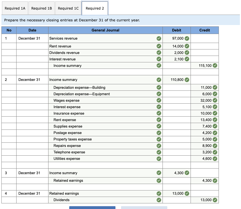
Task: Select the Required 1C tab
Action: click(68, 8)
